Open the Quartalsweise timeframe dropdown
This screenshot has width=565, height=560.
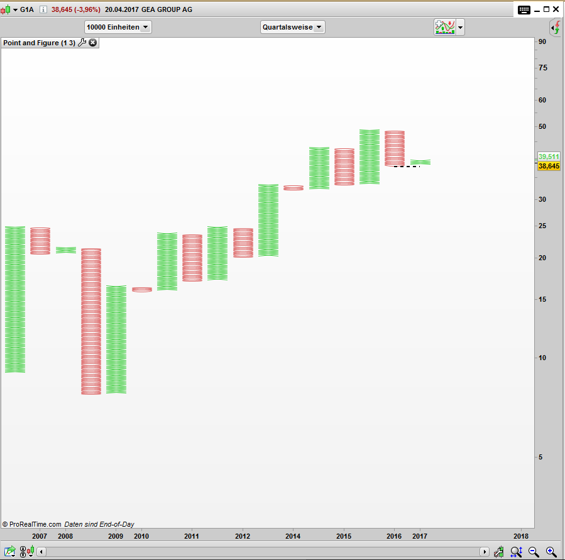click(x=292, y=27)
